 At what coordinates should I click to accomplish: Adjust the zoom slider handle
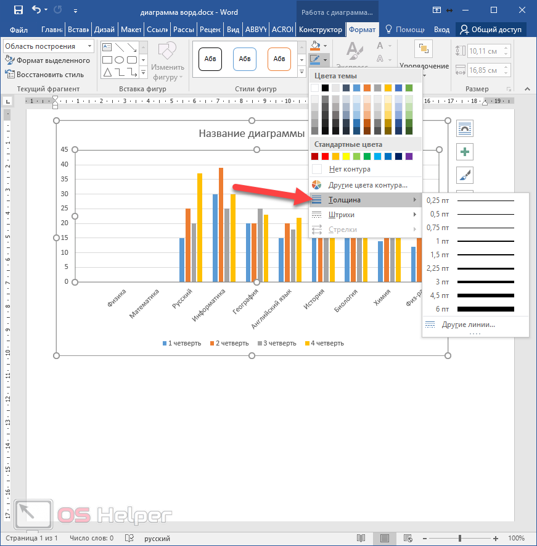pos(460,539)
